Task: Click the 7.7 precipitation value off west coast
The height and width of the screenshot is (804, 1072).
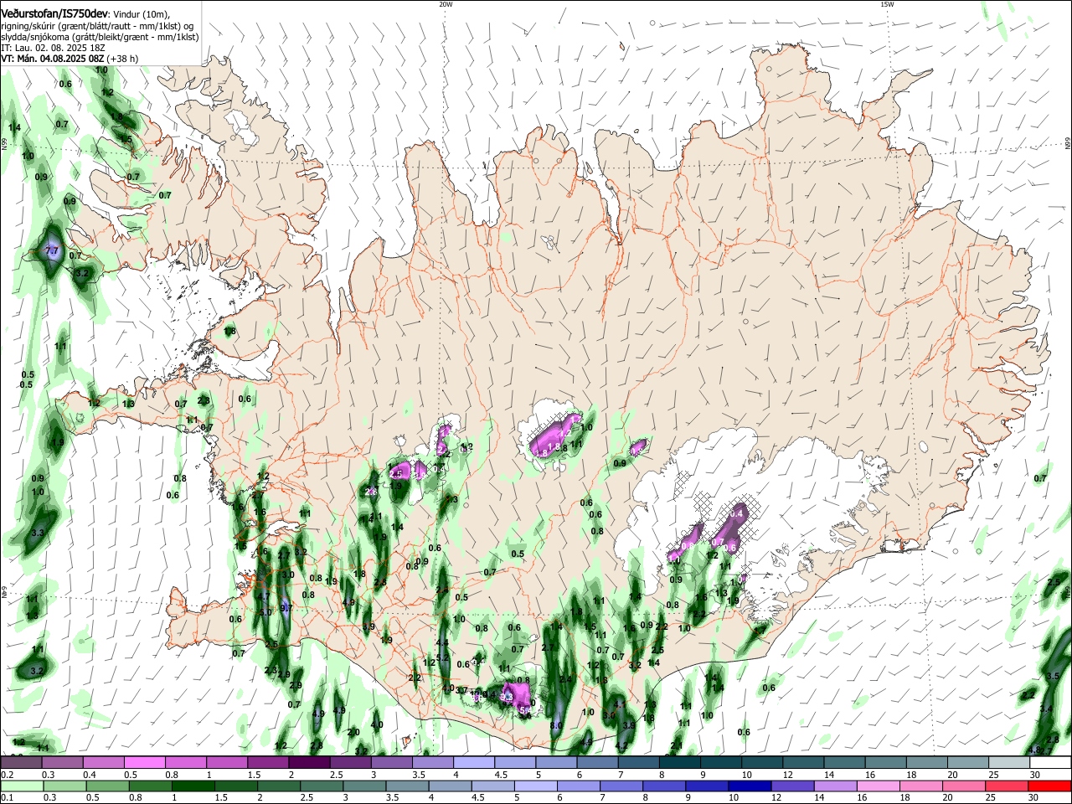Action: click(51, 250)
